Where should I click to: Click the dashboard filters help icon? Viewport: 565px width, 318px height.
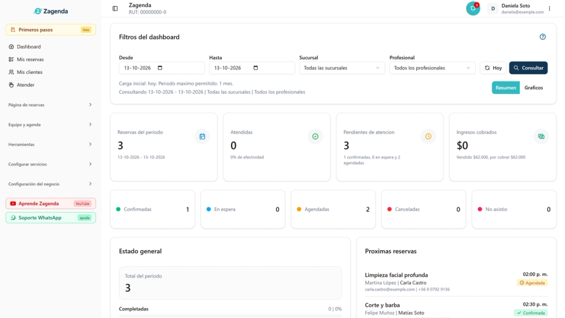542,37
